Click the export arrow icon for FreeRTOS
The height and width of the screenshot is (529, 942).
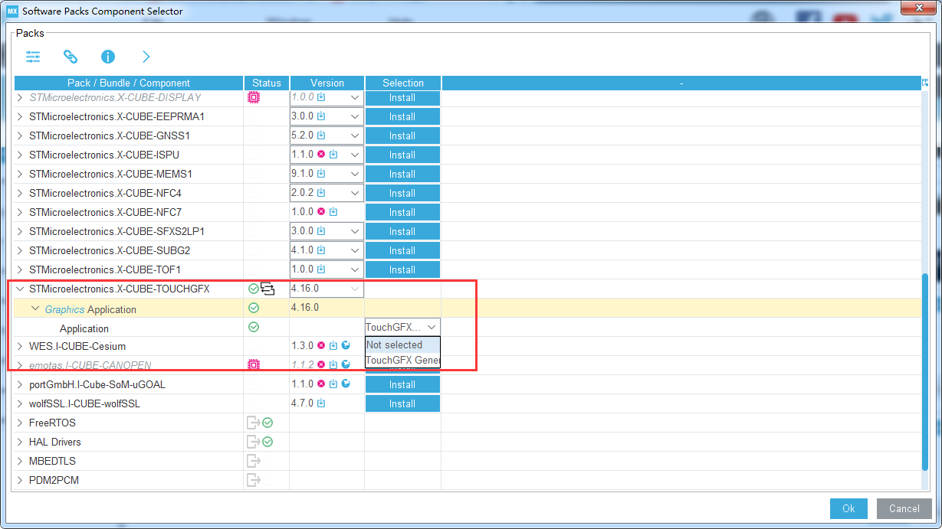(253, 423)
